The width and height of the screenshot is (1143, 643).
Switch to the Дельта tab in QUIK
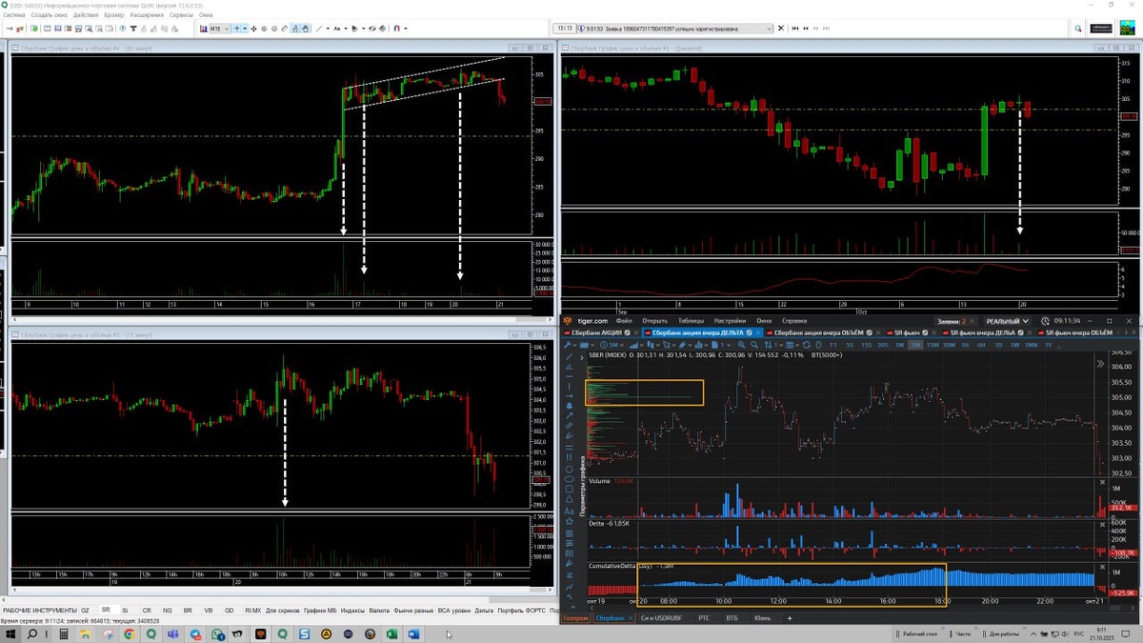(484, 610)
